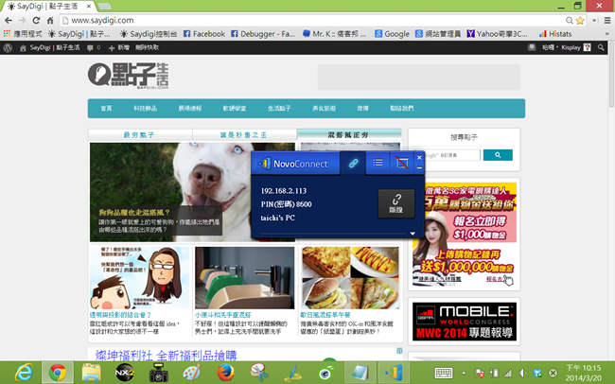Launch Firefox from the taskbar
The image size is (615, 384).
click(x=225, y=373)
